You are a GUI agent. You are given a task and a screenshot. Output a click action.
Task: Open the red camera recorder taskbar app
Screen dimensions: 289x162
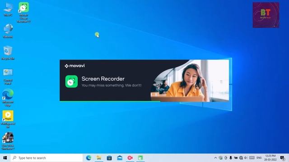click(130, 158)
